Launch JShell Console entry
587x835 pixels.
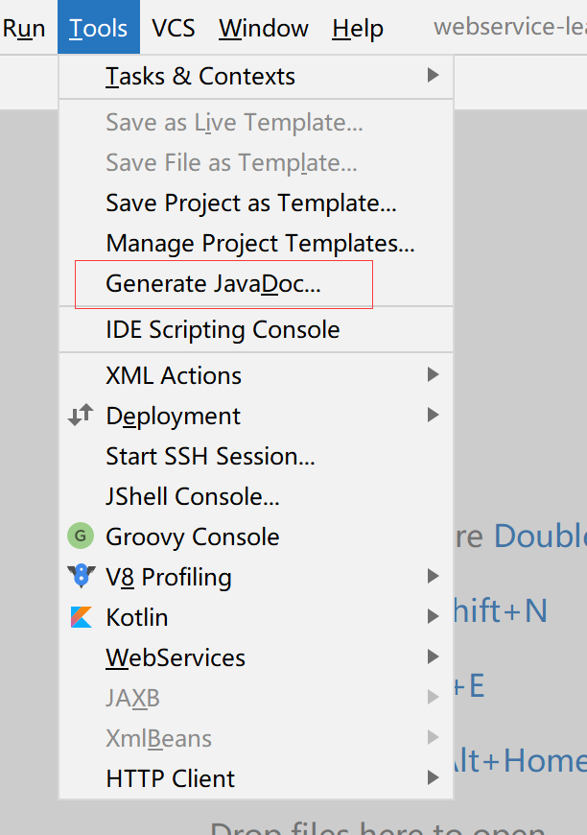[x=193, y=497]
